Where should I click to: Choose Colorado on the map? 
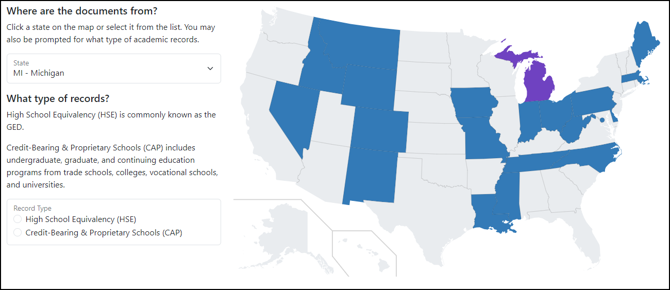[380, 130]
